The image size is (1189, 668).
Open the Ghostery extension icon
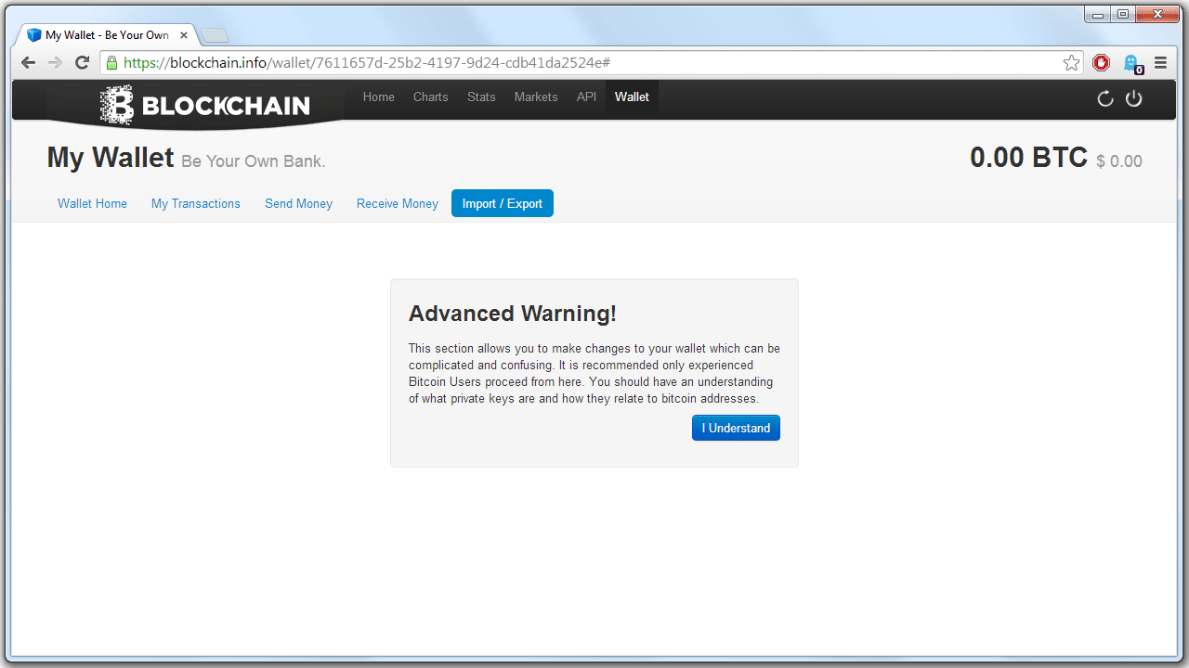[x=1131, y=63]
